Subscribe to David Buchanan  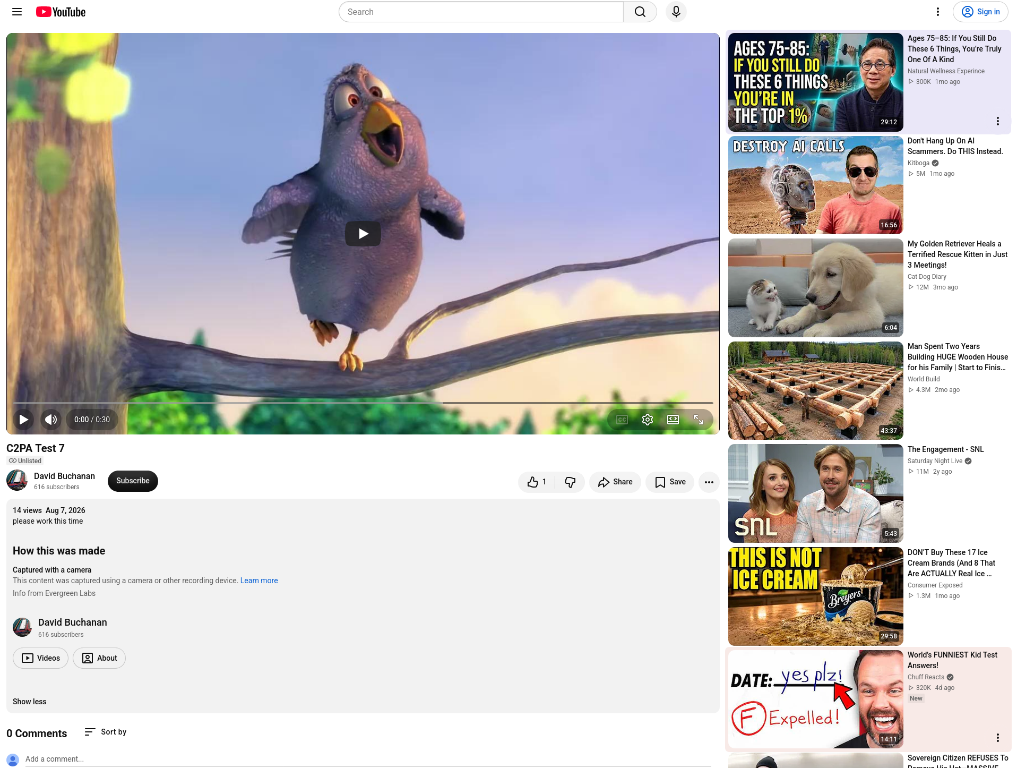[x=133, y=481]
